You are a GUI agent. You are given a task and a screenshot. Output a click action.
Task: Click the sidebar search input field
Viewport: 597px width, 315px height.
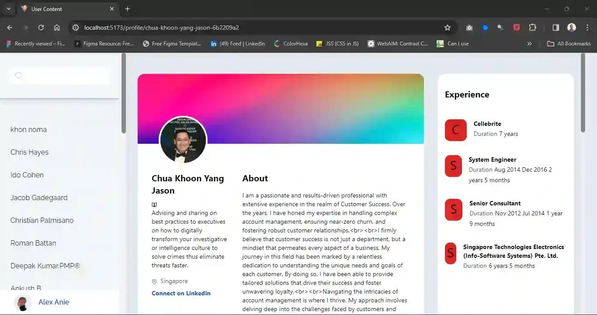pyautogui.click(x=66, y=76)
